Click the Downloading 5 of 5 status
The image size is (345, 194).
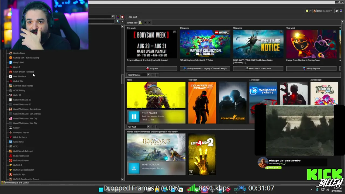[17, 183]
